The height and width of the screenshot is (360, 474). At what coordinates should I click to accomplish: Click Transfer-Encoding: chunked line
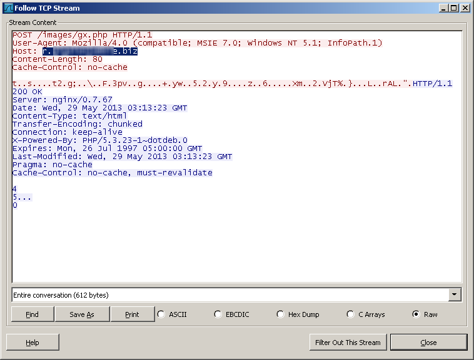tap(78, 124)
